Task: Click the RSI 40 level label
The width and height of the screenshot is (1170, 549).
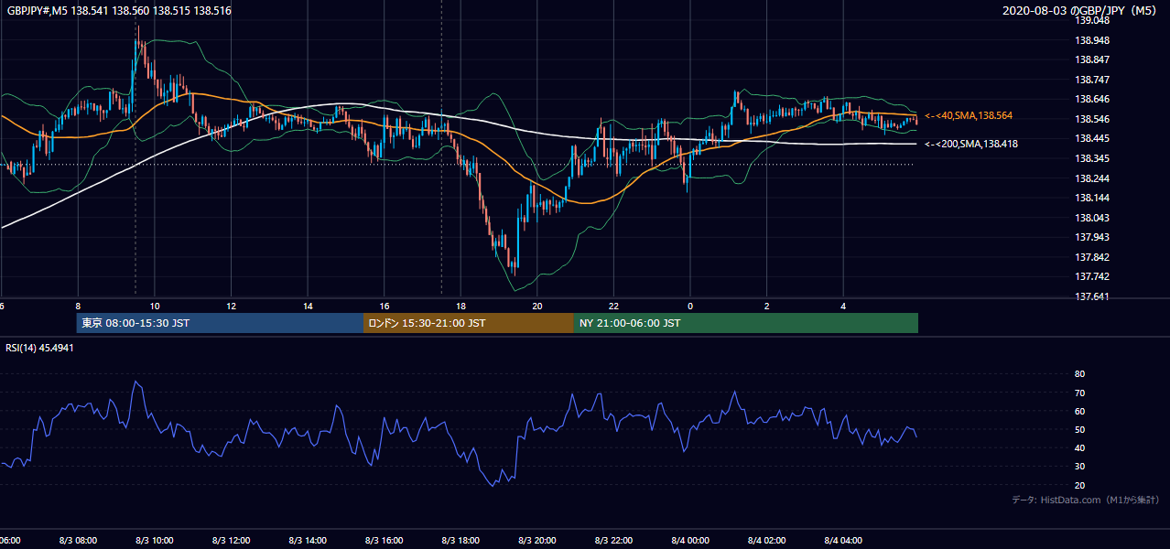Action: 1079,448
